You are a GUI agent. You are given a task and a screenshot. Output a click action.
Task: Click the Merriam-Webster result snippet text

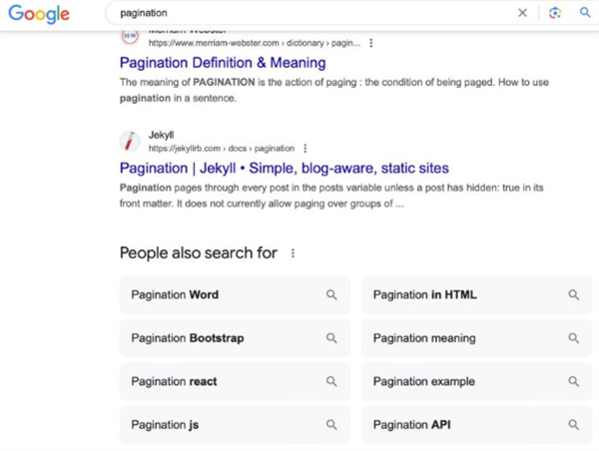pyautogui.click(x=334, y=90)
